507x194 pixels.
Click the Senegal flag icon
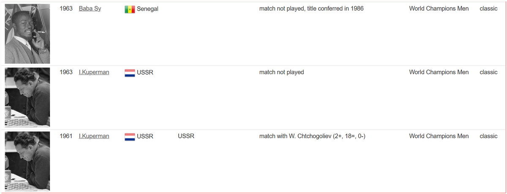tap(129, 9)
